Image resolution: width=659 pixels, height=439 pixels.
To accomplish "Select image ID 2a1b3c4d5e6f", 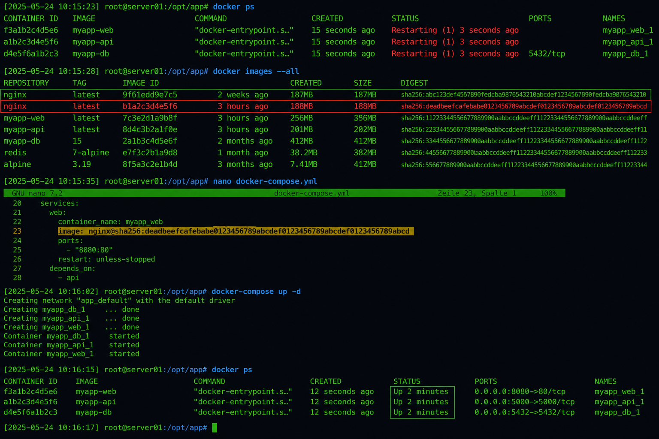I will click(150, 141).
